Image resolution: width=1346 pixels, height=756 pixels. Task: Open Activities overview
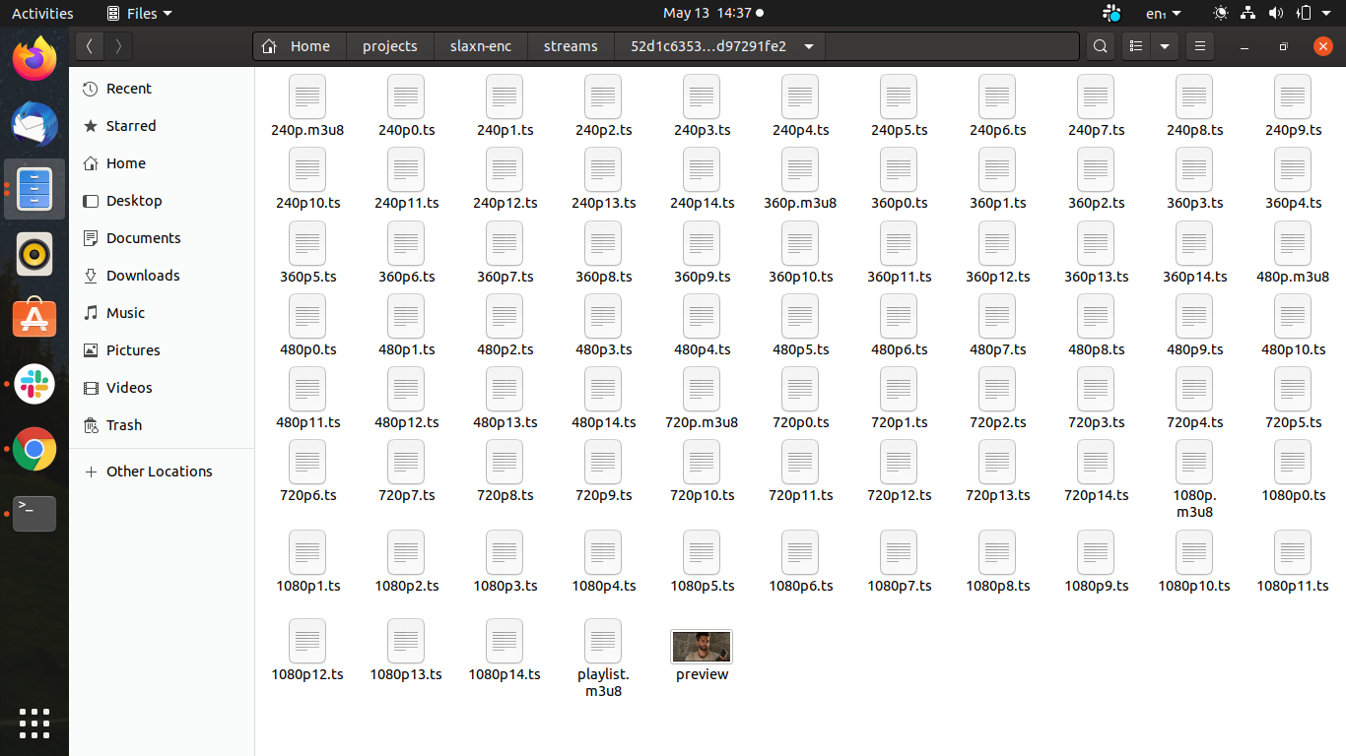click(42, 13)
